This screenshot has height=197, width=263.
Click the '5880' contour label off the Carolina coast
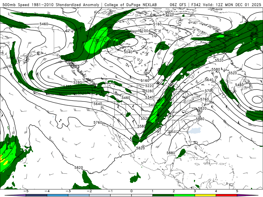pos(200,119)
